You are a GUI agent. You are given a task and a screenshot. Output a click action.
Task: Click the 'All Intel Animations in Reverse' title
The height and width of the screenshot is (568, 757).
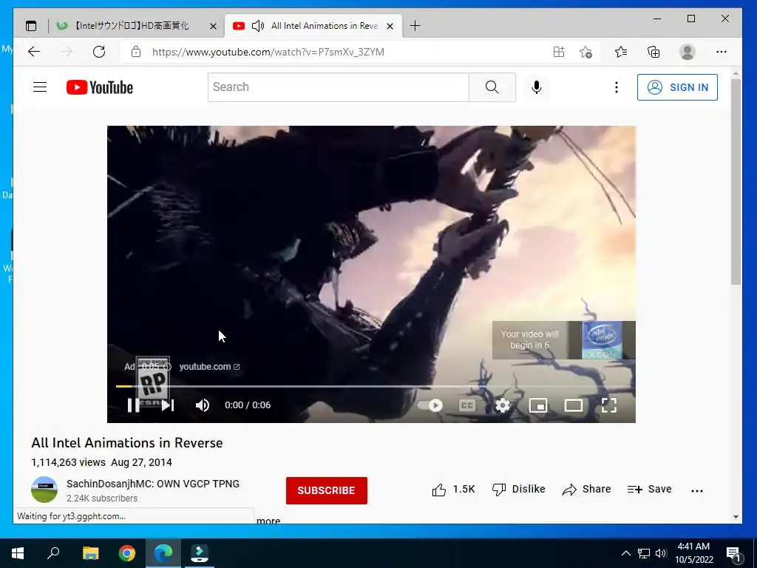tap(127, 443)
